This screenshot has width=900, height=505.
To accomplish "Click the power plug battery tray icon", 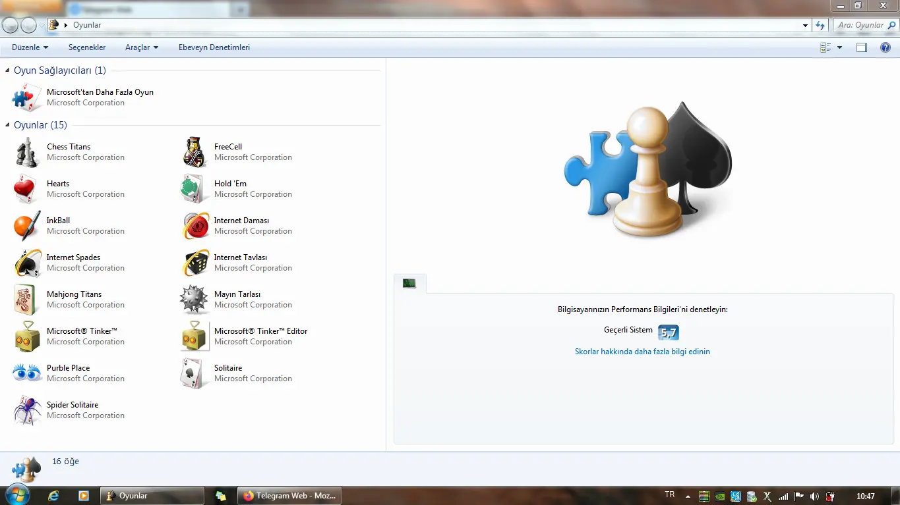I will click(831, 496).
